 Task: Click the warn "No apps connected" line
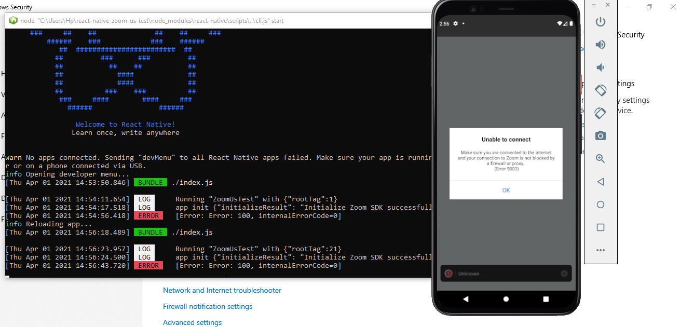pyautogui.click(x=219, y=158)
